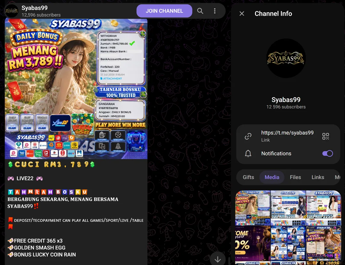Open the Links tab
The image size is (345, 265).
point(318,177)
